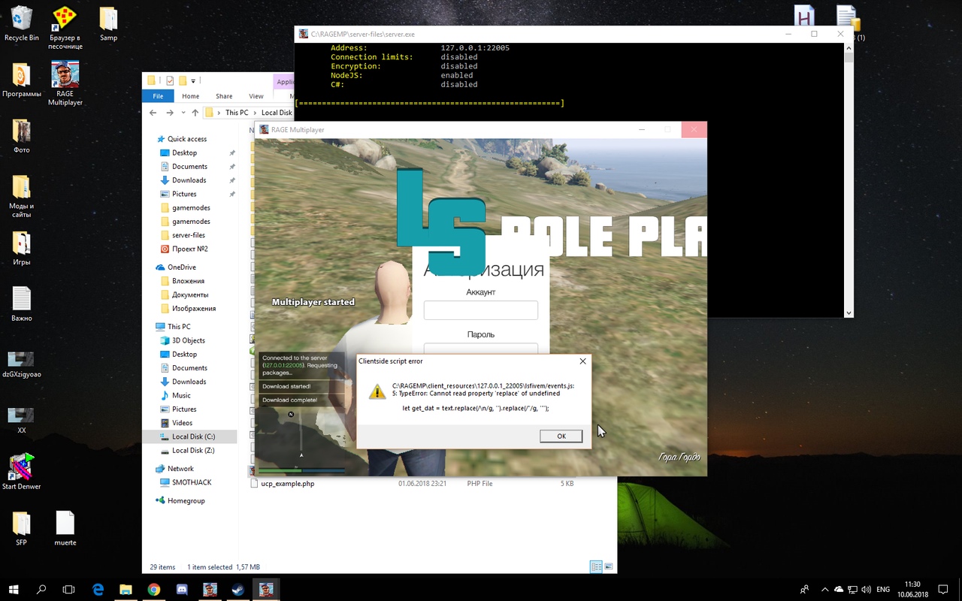The height and width of the screenshot is (601, 962).
Task: Launch Microsoft Edge from taskbar
Action: coord(98,590)
